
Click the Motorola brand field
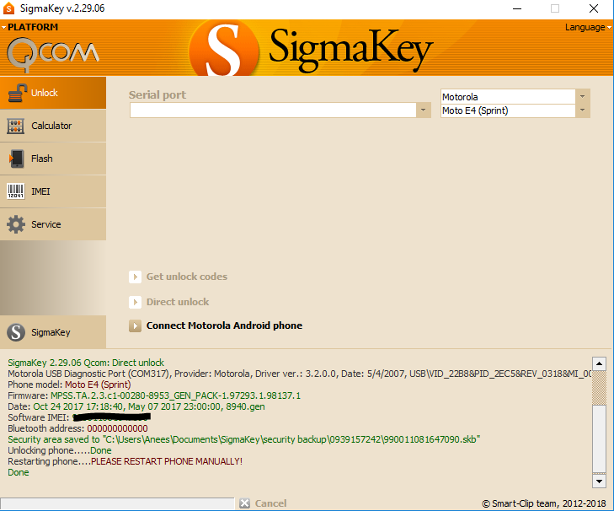pos(508,96)
